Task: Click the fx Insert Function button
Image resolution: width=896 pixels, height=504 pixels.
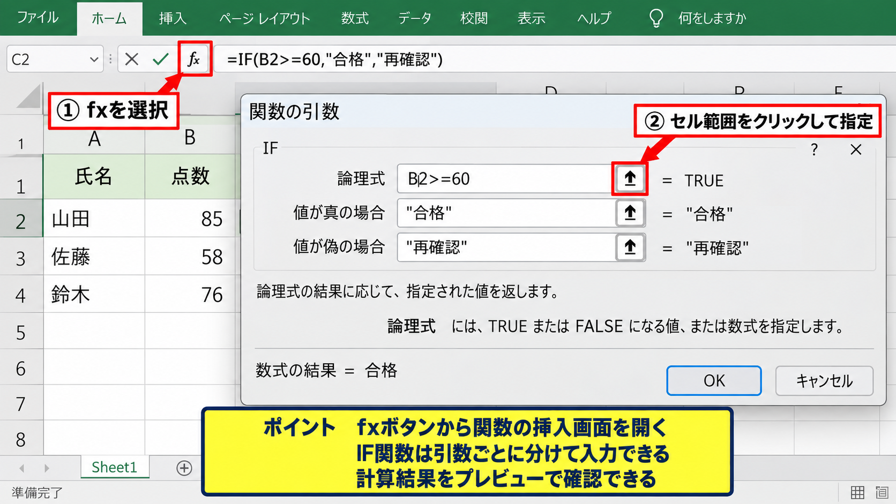Action: [x=194, y=59]
